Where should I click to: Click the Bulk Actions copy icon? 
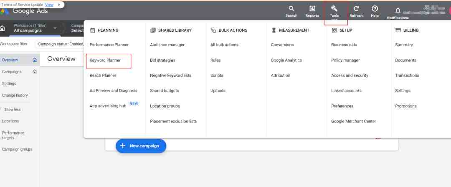click(213, 30)
